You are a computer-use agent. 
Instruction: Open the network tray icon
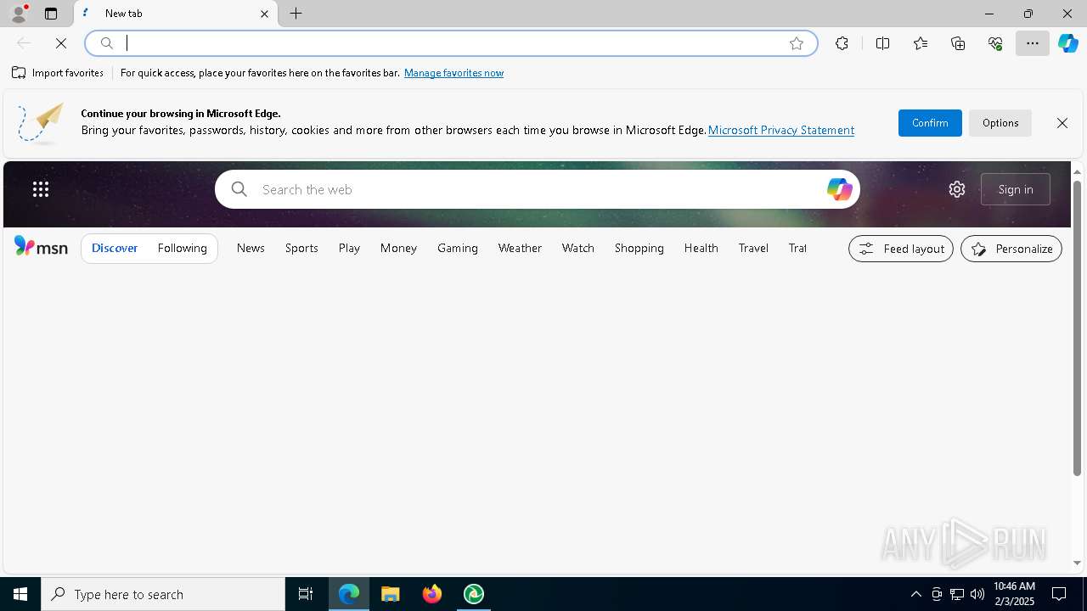pos(957,594)
